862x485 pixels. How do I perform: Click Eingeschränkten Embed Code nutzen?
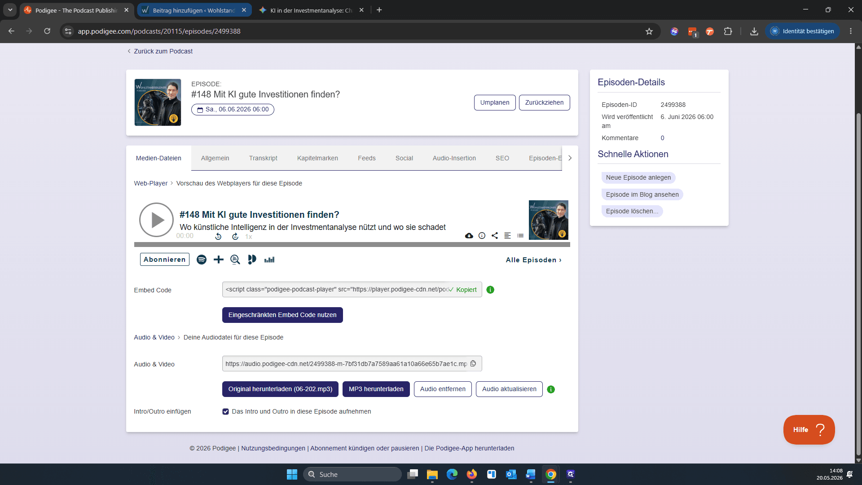(x=282, y=315)
